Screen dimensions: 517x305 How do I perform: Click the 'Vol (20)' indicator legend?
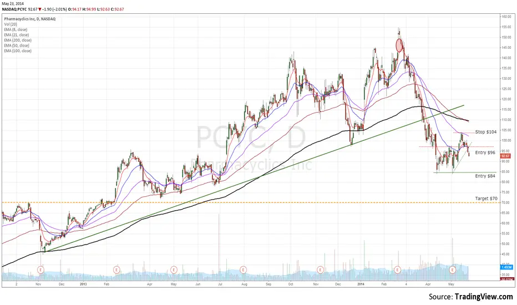point(11,24)
